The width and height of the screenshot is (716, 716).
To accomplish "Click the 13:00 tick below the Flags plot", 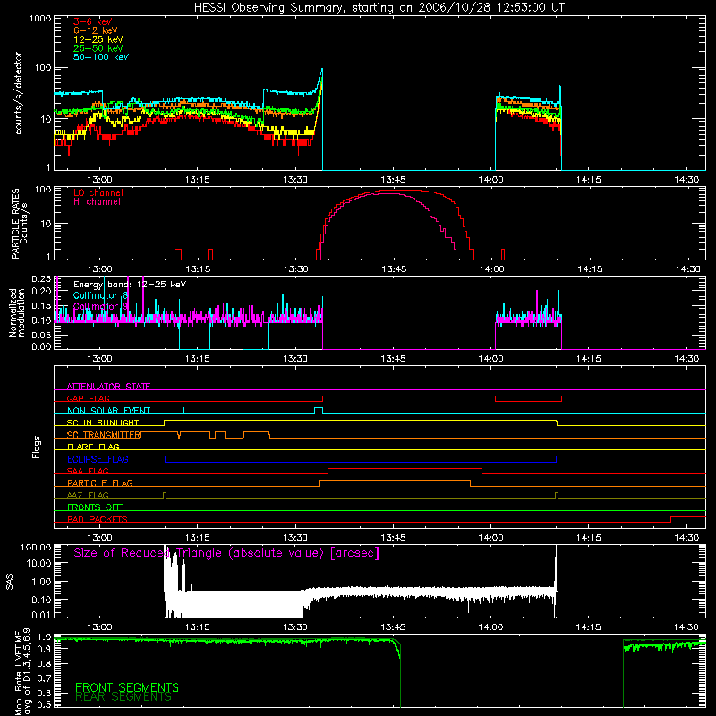I will pos(99,538).
